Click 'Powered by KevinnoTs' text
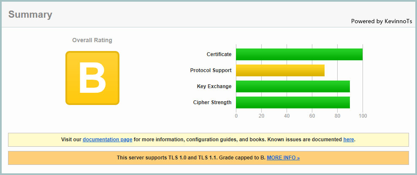417x175 pixels. point(382,21)
